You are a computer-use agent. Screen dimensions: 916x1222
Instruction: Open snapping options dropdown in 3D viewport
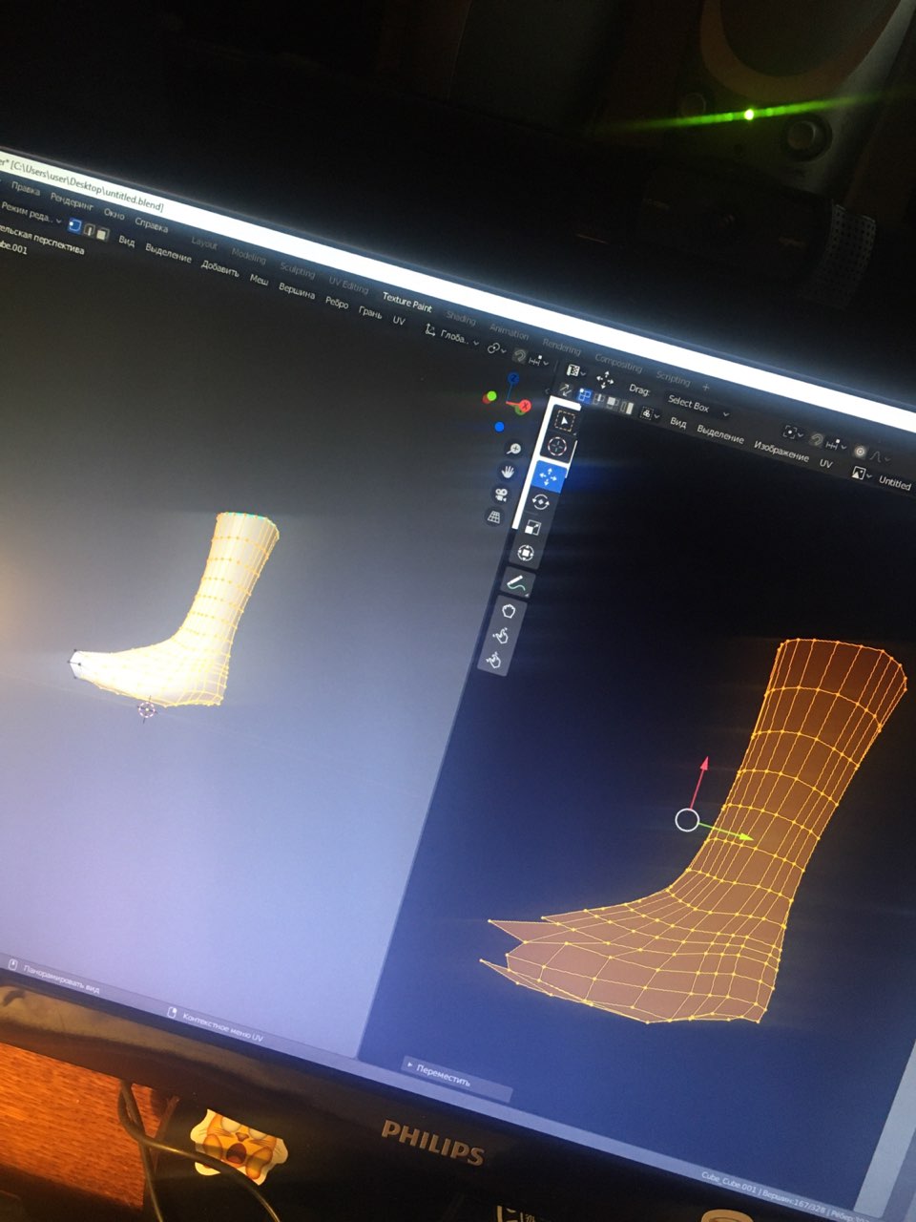[538, 362]
